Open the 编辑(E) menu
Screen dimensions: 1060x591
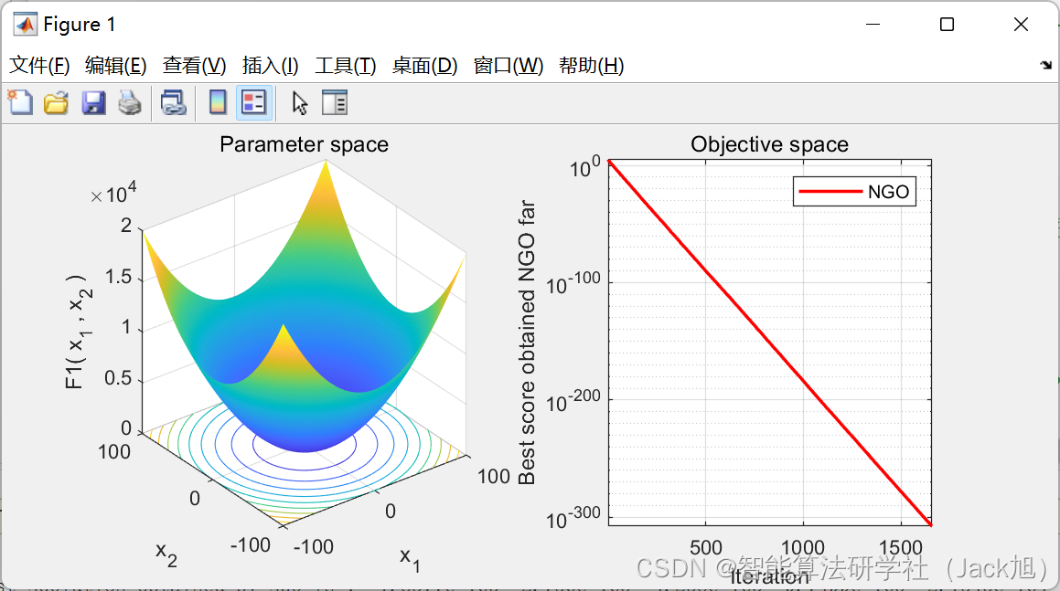(x=115, y=66)
